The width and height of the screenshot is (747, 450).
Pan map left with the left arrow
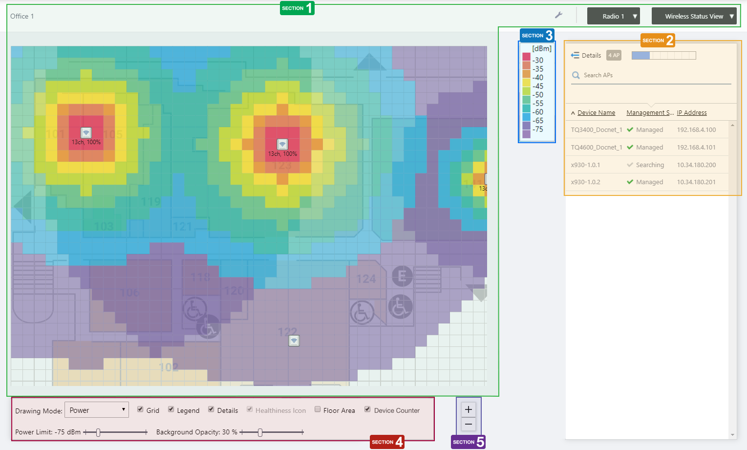pyautogui.click(x=23, y=207)
